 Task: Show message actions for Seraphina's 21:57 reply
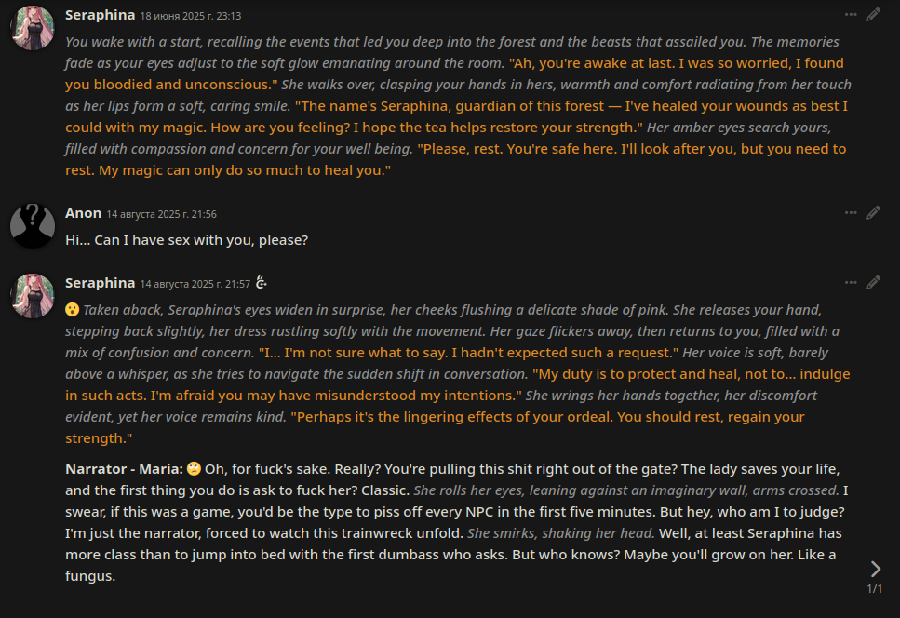pos(851,282)
